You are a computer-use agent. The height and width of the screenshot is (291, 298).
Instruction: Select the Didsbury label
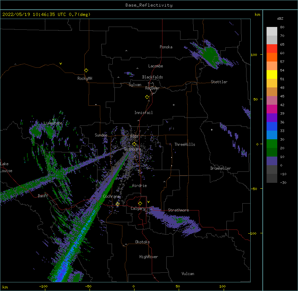click(x=133, y=149)
